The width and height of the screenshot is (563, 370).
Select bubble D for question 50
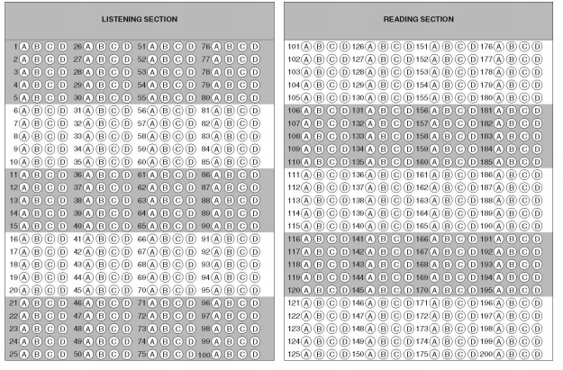click(127, 355)
